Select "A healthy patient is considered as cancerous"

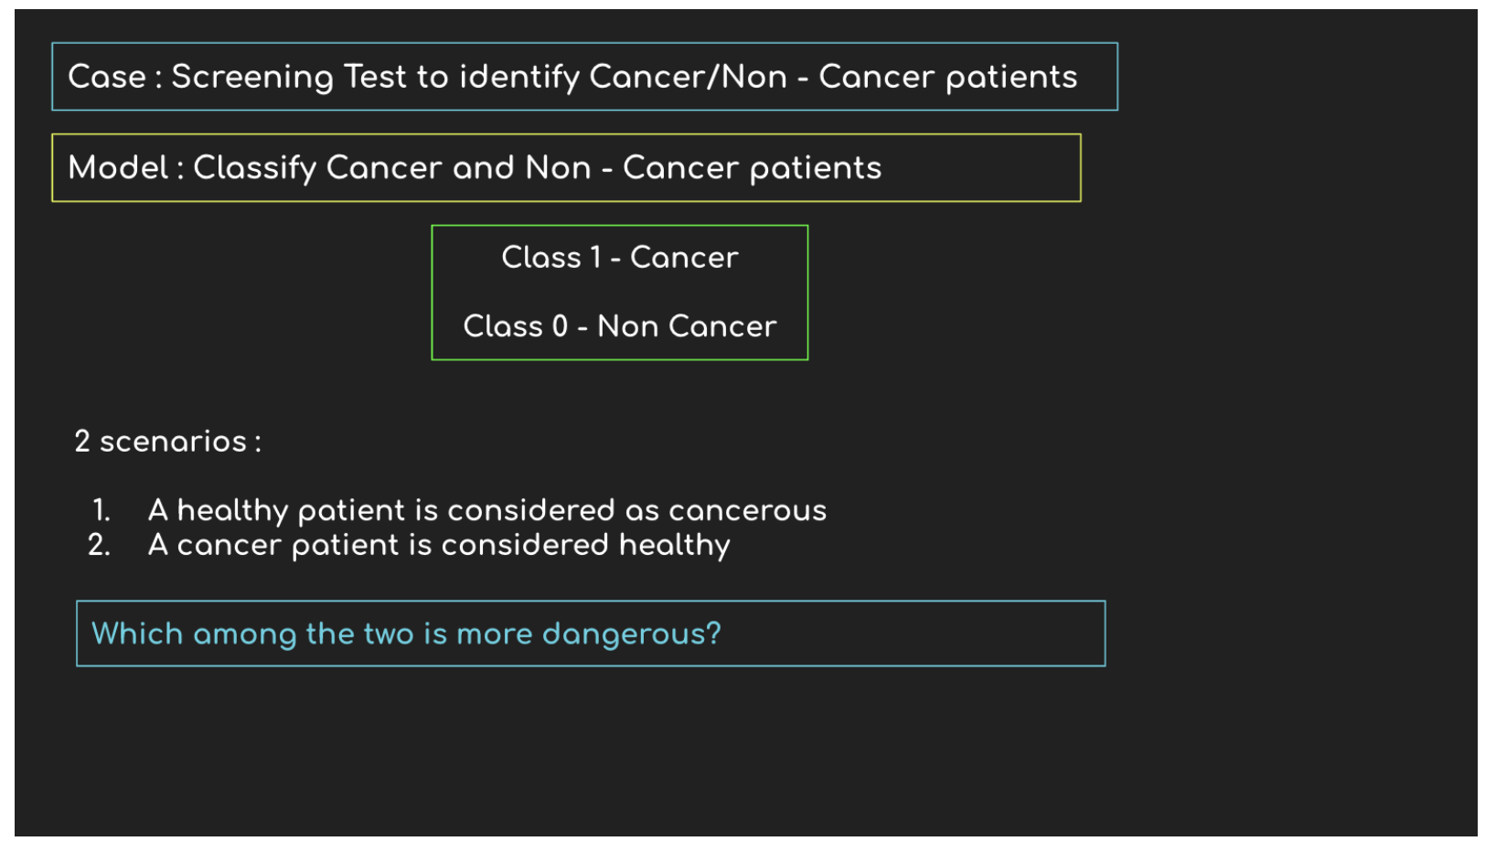[x=486, y=510]
